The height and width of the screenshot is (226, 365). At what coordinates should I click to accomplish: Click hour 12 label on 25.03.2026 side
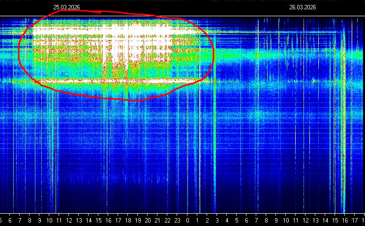pyautogui.click(x=69, y=222)
